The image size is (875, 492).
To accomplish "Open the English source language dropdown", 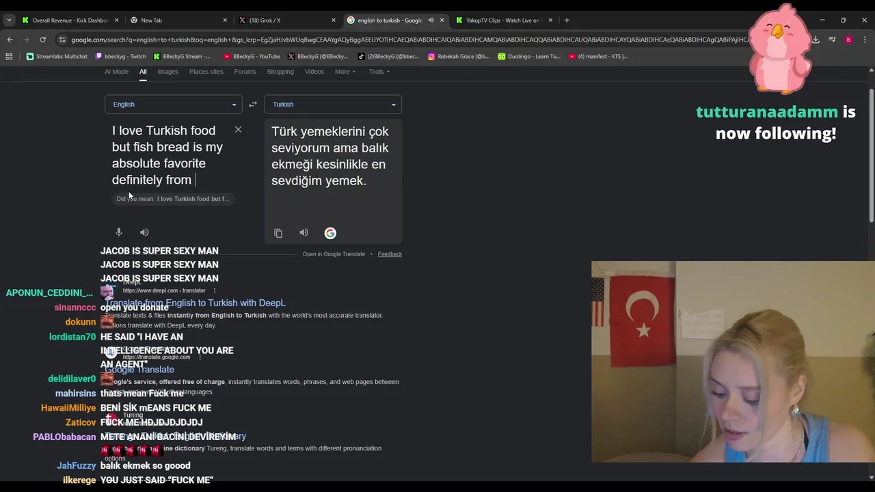I will coord(173,105).
